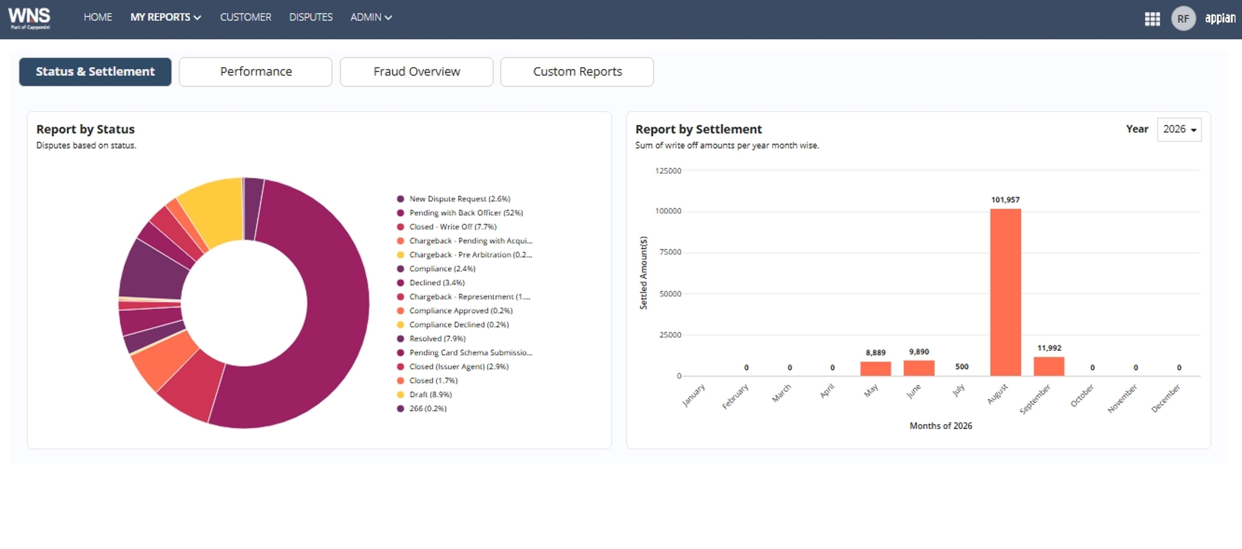Image resolution: width=1242 pixels, height=549 pixels.
Task: Select the New Dispute Request (2.6%) legend label
Action: pyautogui.click(x=460, y=199)
